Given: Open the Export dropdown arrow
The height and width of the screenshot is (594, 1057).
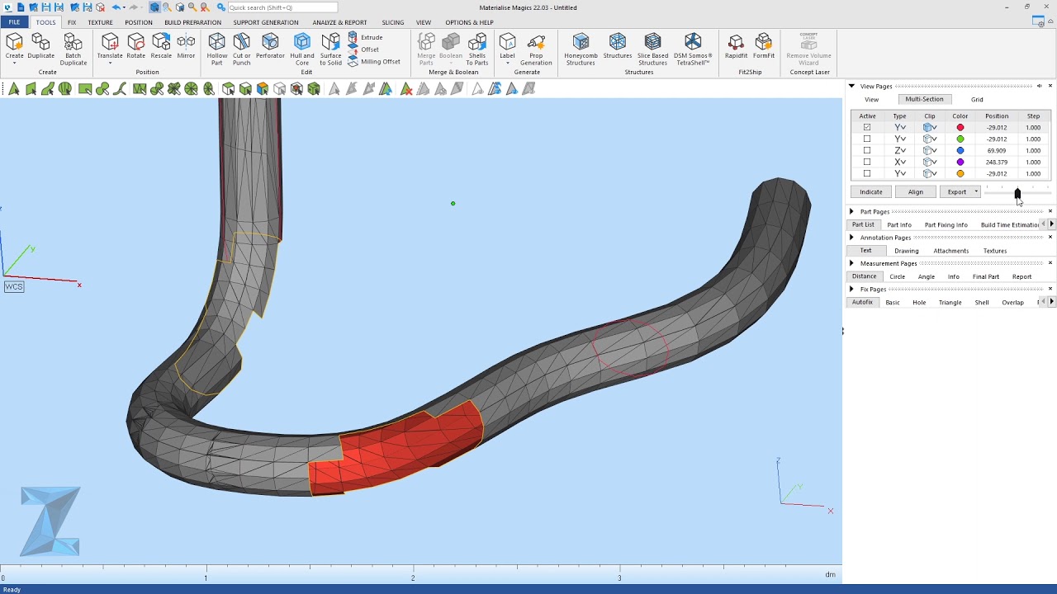Looking at the screenshot, I should pyautogui.click(x=976, y=192).
